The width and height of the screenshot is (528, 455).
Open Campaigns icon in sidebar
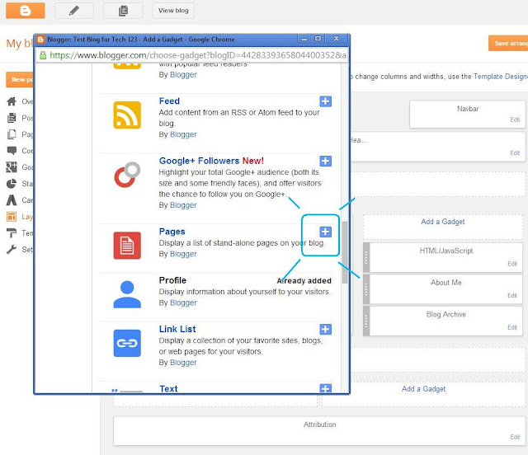12,200
